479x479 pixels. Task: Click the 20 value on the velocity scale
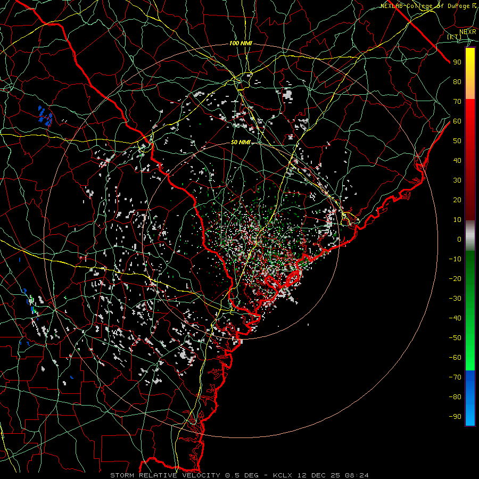click(457, 200)
